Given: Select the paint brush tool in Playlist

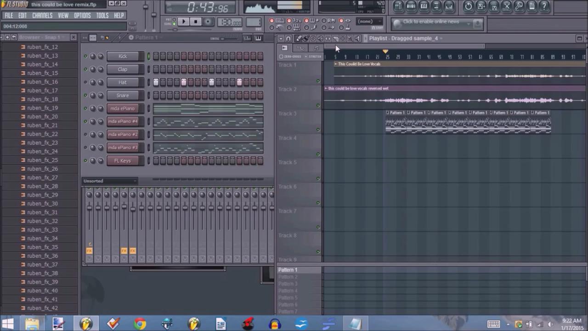Looking at the screenshot, I should coord(305,39).
